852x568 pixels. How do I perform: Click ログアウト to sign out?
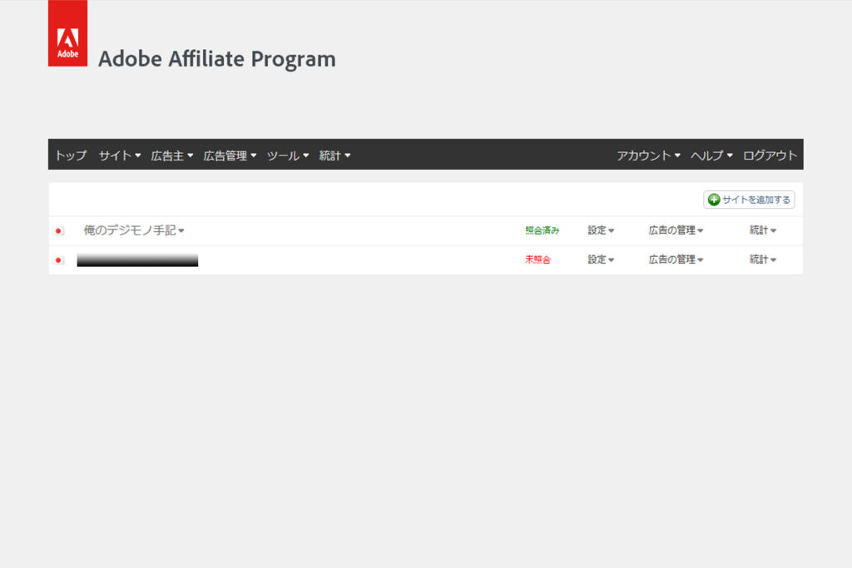[770, 156]
